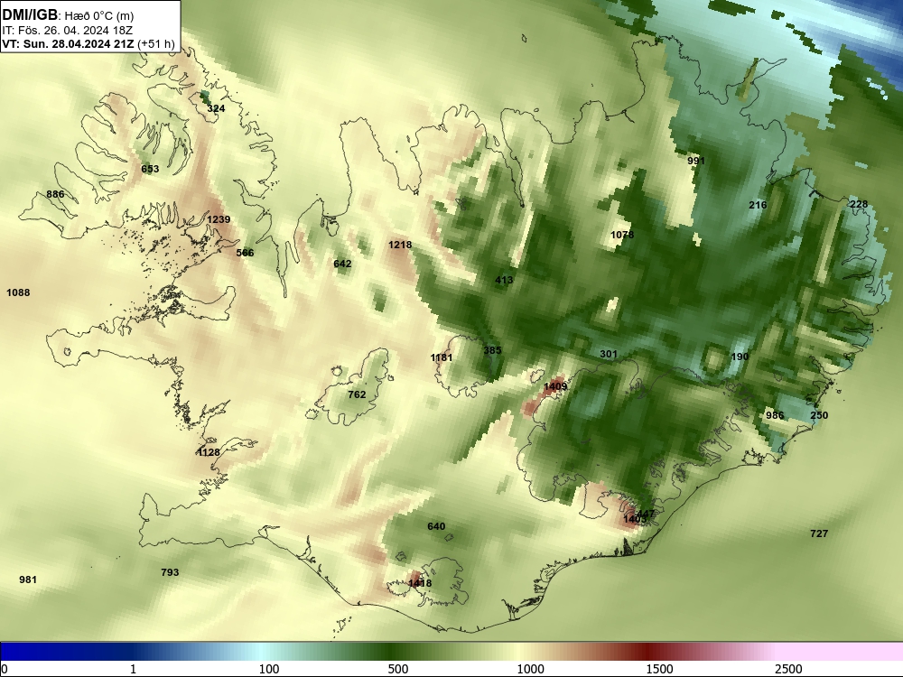Click the 640 map value
This screenshot has height=677, width=903.
436,526
